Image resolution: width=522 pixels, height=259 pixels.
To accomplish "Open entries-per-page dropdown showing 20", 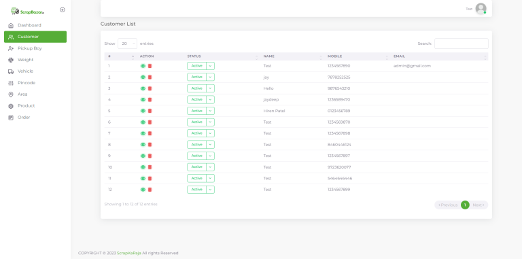I will [128, 44].
